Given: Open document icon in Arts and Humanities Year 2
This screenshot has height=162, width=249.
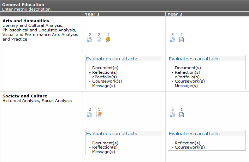Looking at the screenshot, I should click(182, 40).
